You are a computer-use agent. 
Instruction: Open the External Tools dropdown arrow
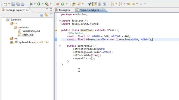tap(51, 4)
